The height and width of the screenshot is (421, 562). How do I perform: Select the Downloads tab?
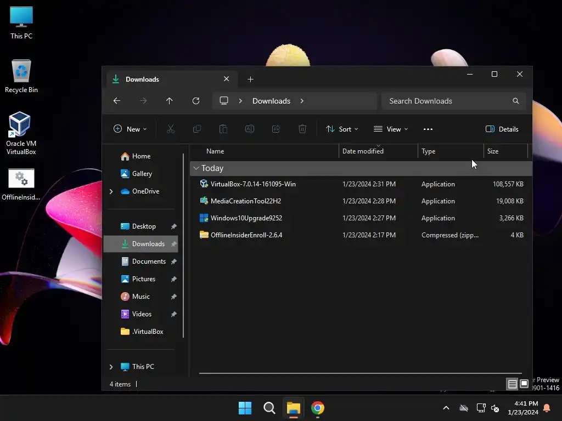[x=172, y=79]
